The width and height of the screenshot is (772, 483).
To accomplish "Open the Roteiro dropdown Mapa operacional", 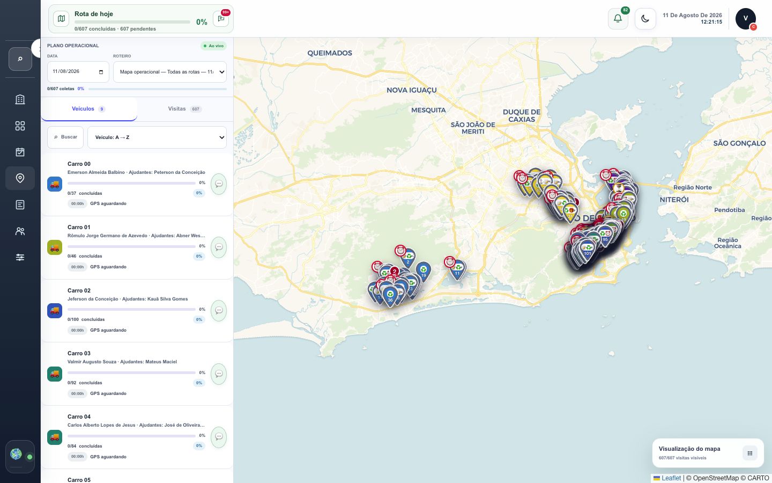I will [x=170, y=72].
